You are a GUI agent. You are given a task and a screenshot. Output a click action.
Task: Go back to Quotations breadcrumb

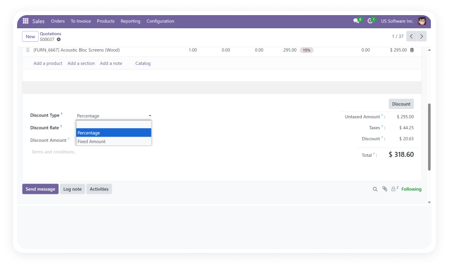click(50, 34)
